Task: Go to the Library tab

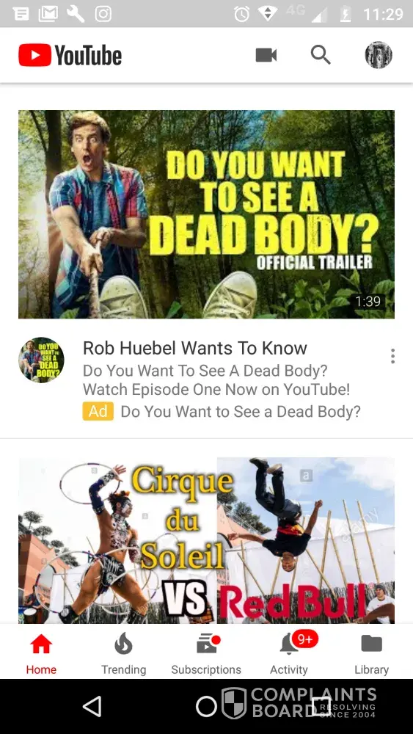Action: click(x=371, y=653)
